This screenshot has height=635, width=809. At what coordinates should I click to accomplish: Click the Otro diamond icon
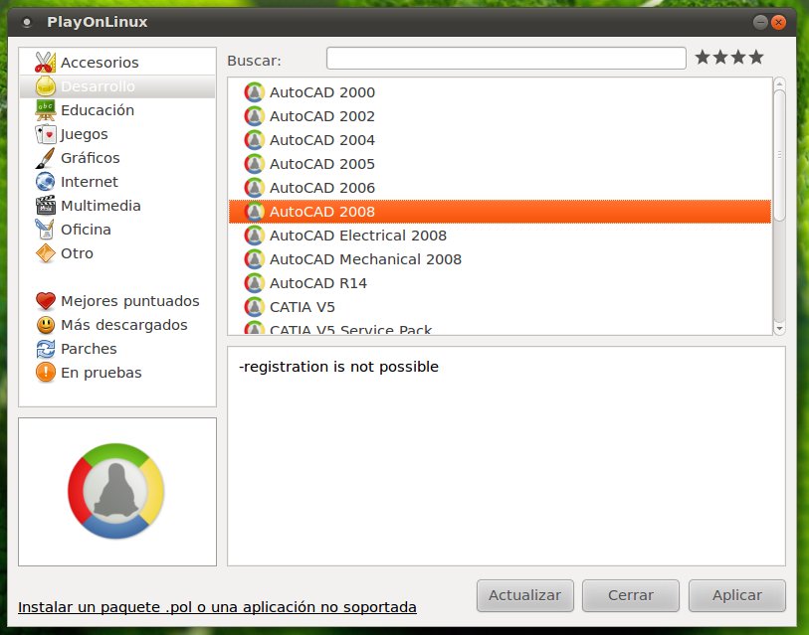click(46, 253)
